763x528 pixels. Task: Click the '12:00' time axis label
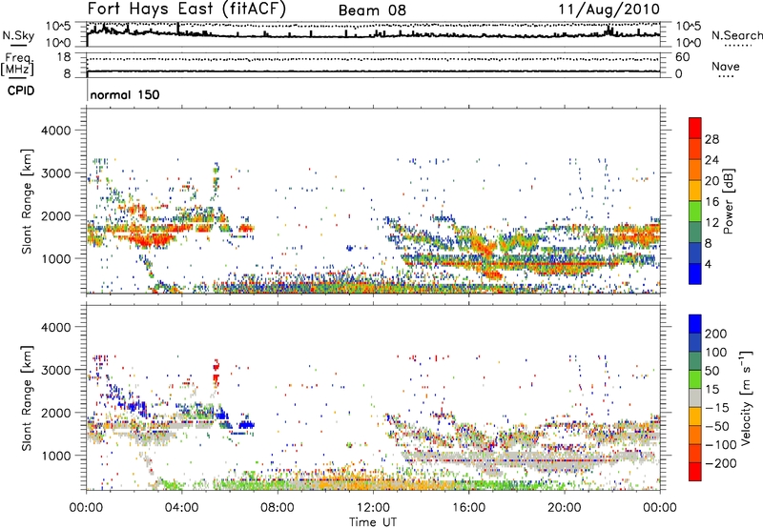[373, 508]
